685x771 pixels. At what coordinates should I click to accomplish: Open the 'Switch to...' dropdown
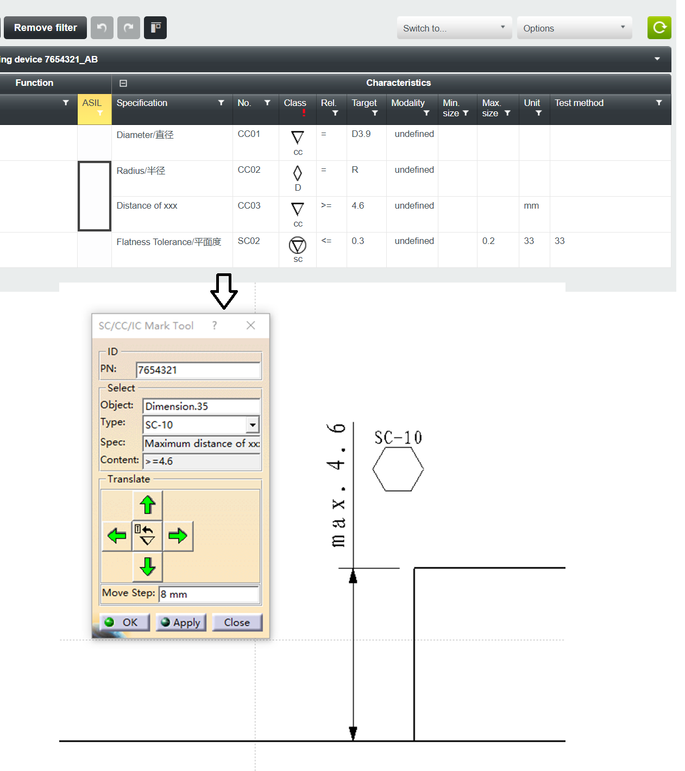pyautogui.click(x=454, y=28)
